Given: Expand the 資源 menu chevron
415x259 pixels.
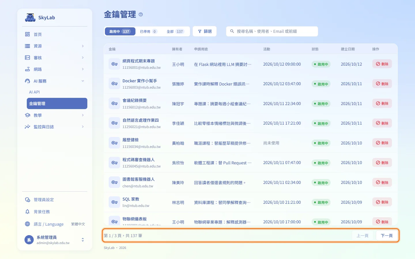Looking at the screenshot, I should pyautogui.click(x=83, y=46).
